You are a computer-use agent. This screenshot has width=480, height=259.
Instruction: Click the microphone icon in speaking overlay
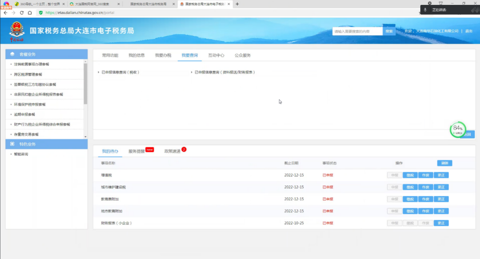[425, 10]
